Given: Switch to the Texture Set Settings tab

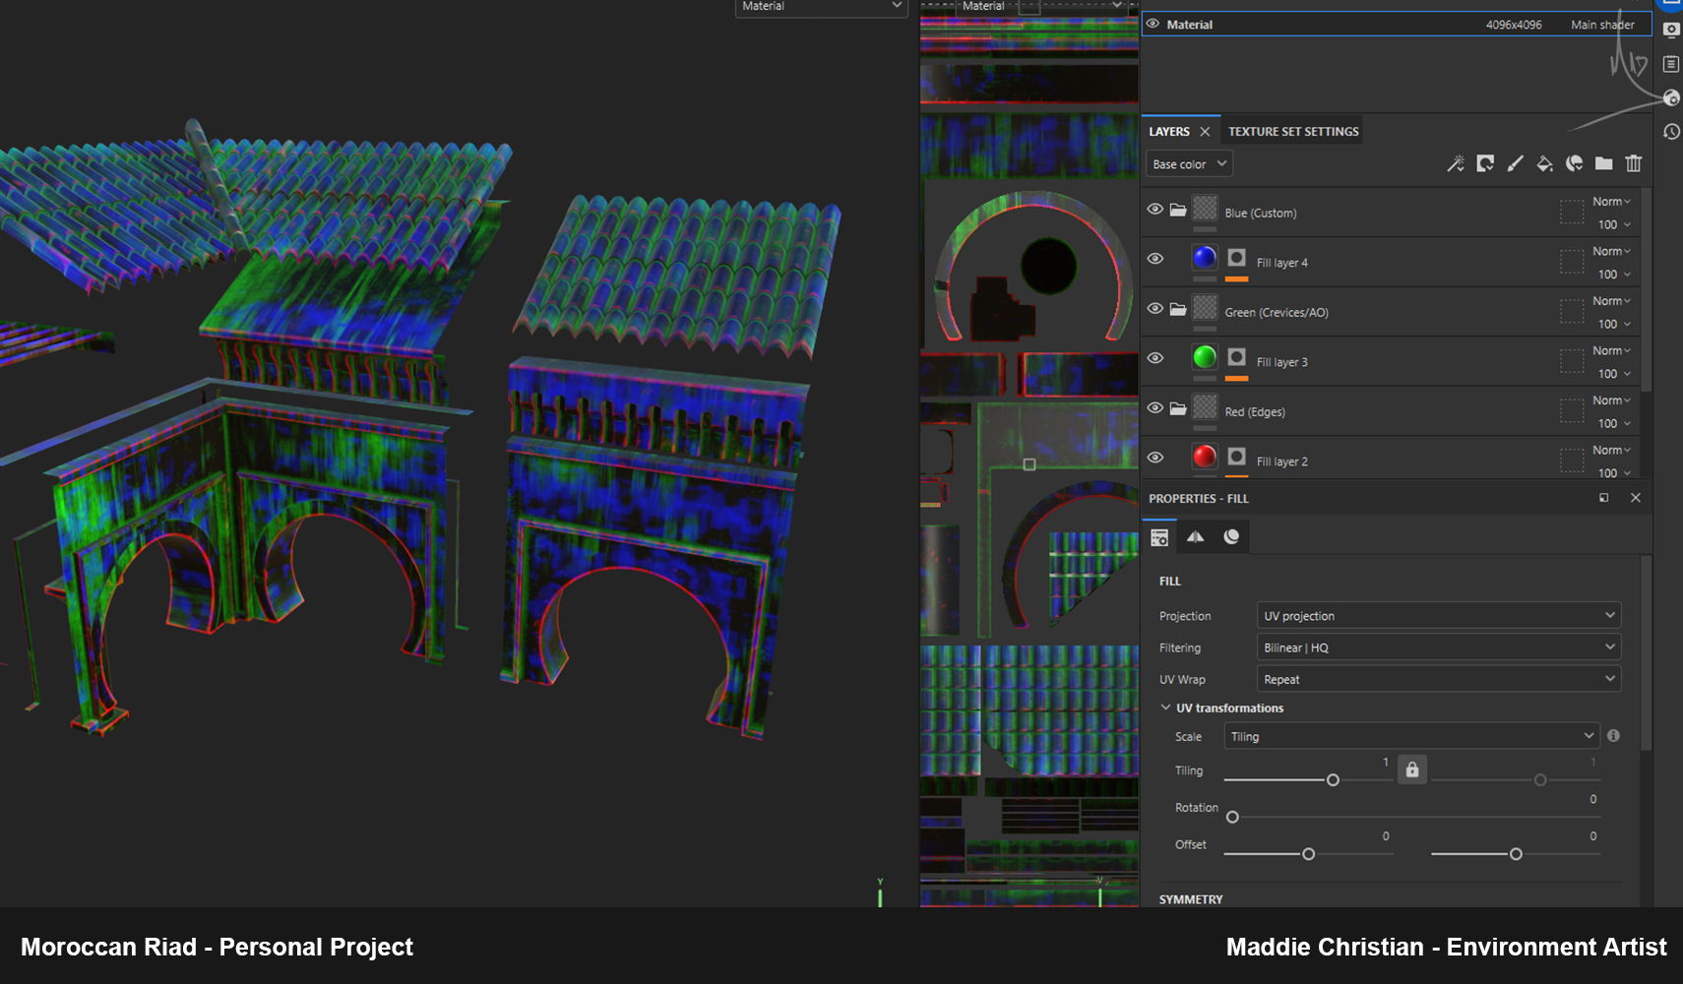Looking at the screenshot, I should 1293,132.
